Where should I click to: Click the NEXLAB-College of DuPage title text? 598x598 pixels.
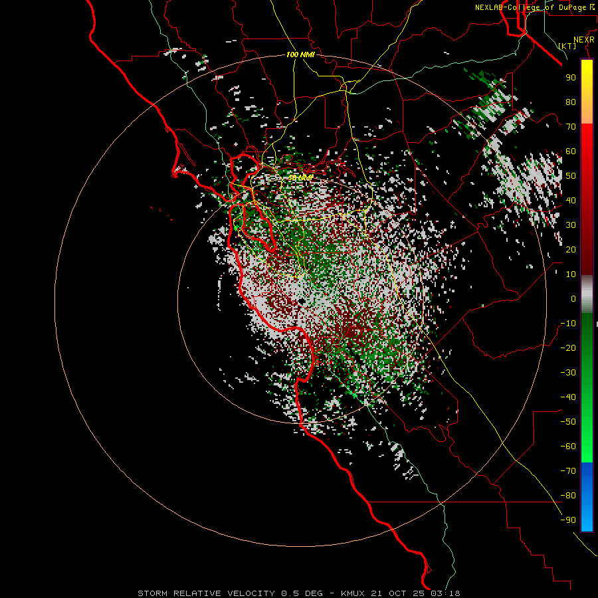point(530,7)
